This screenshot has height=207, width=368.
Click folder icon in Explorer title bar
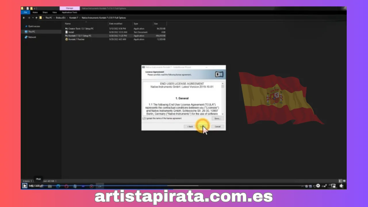[23, 8]
